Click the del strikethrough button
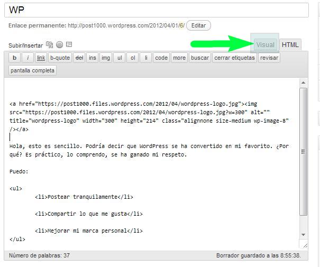Screen dimensions: 320x267 point(79,58)
